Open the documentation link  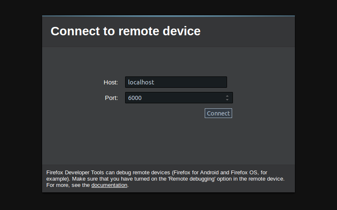pyautogui.click(x=109, y=185)
